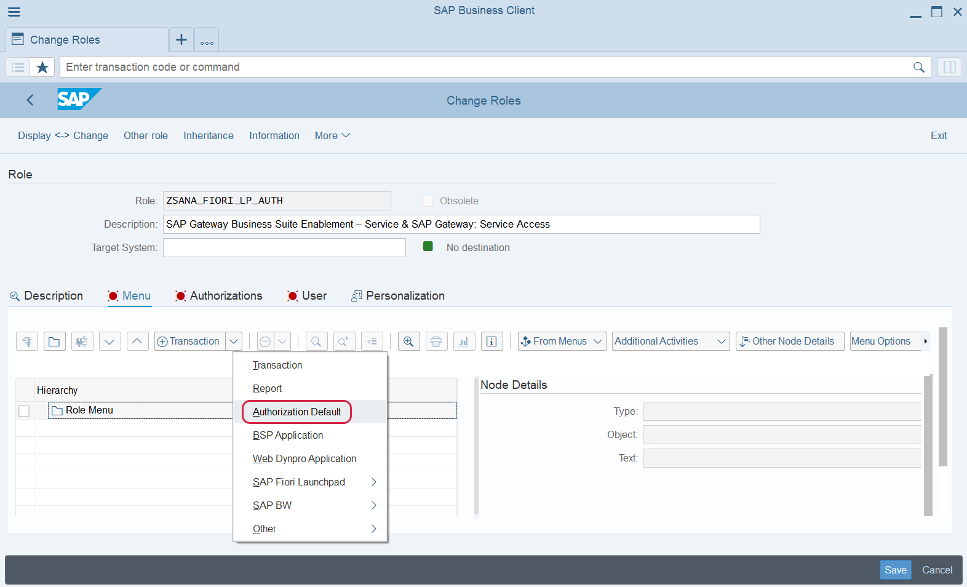This screenshot has height=587, width=967.
Task: Toggle the Obsolete checkbox
Action: pos(428,201)
